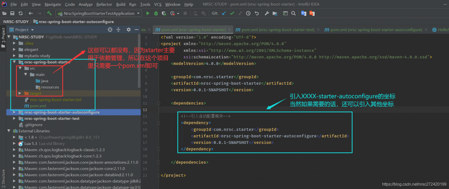
Task: Expand the target folder arrow
Action: click(20, 93)
